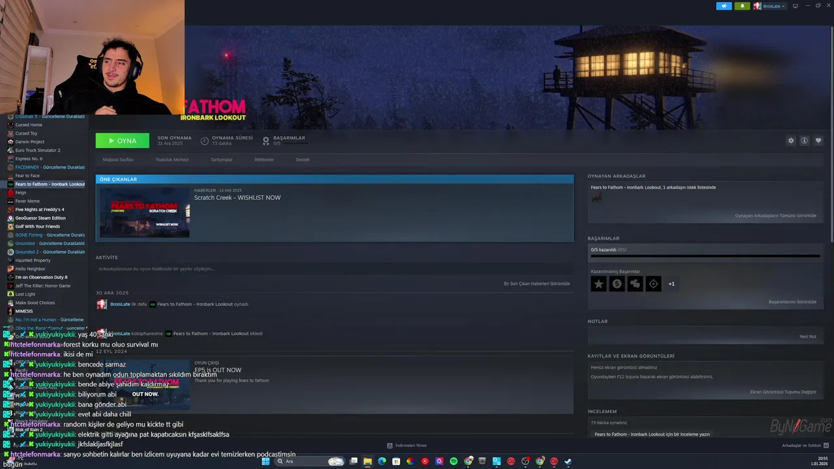This screenshot has height=469, width=834.
Task: Click the Lost Light game icon
Action: 10,294
